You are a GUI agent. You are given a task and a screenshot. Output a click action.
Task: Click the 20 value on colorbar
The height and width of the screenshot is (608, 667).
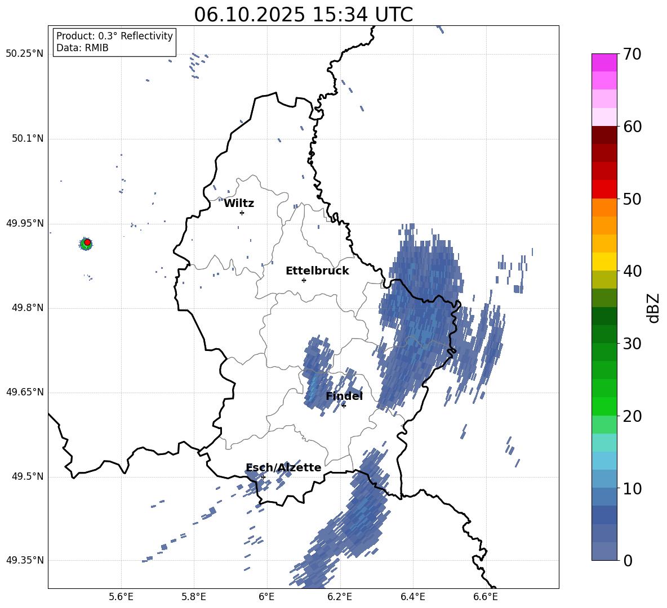pos(632,416)
